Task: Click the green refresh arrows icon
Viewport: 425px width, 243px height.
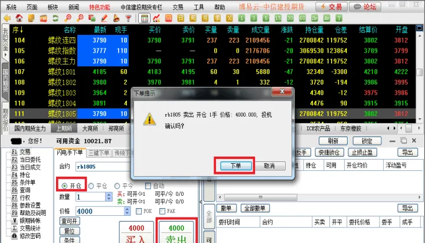Action: coord(55,18)
